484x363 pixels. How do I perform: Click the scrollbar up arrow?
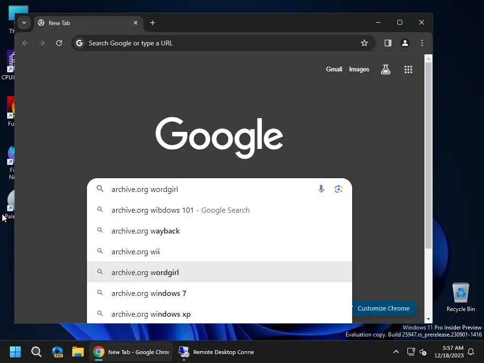point(428,58)
